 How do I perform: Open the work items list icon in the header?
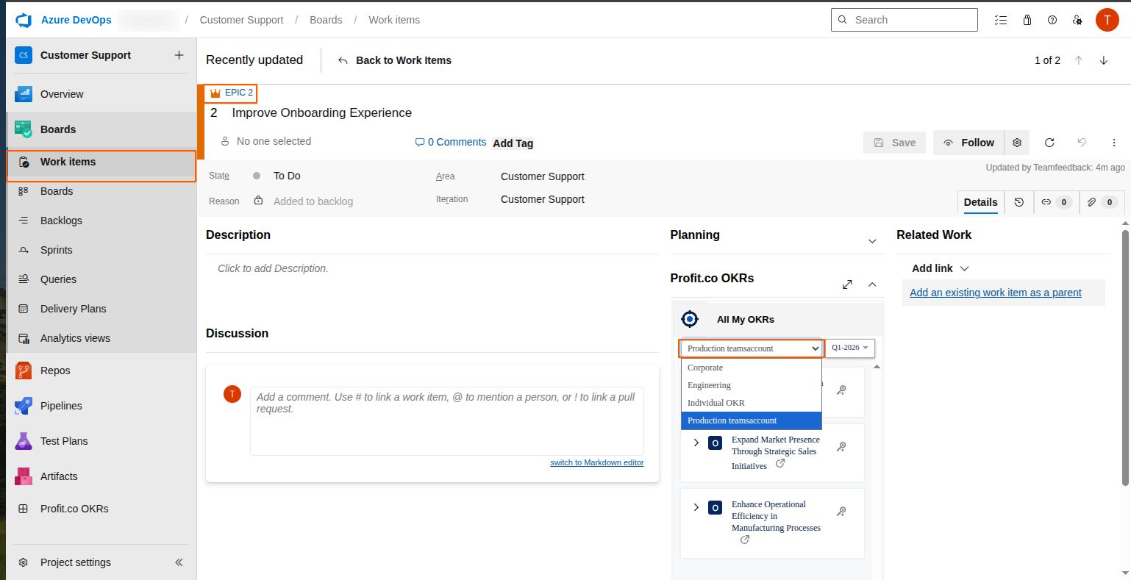click(x=1001, y=20)
